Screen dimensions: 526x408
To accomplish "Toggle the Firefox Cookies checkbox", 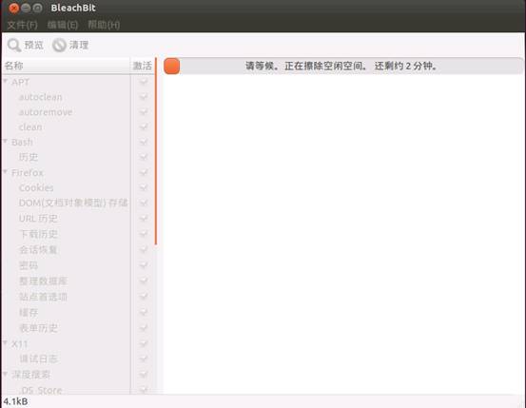I will [144, 187].
